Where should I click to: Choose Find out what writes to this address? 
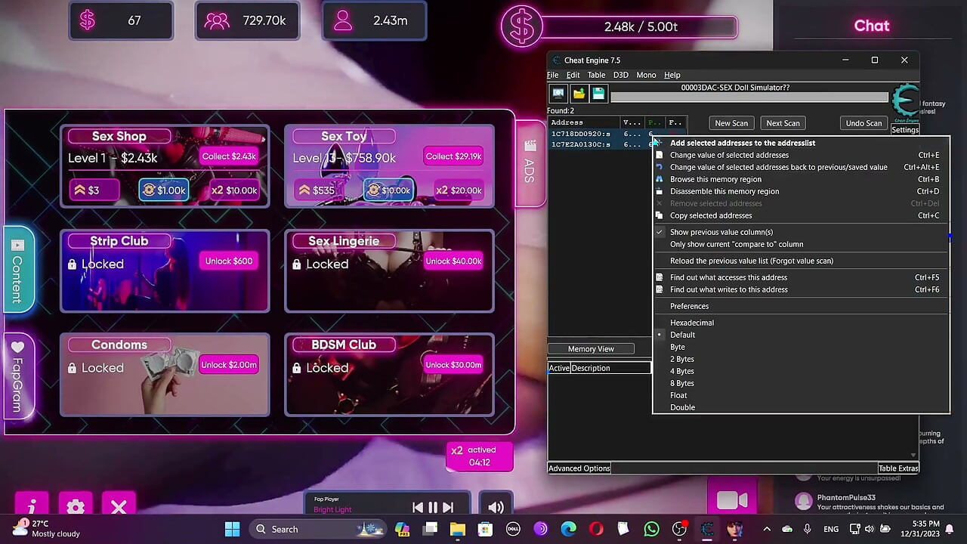tap(801, 289)
